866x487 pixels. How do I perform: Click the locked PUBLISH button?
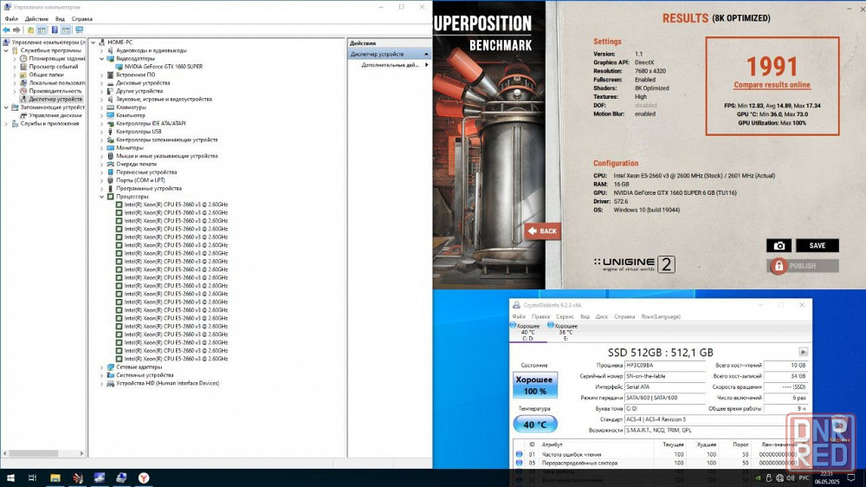[x=803, y=266]
